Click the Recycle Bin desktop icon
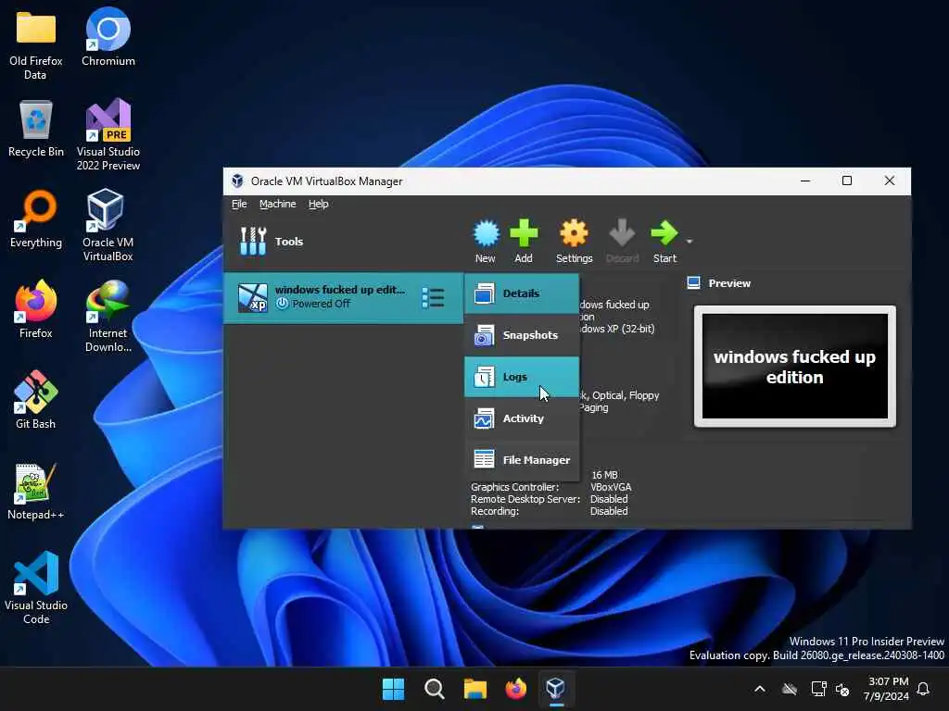949x711 pixels. coord(36,128)
